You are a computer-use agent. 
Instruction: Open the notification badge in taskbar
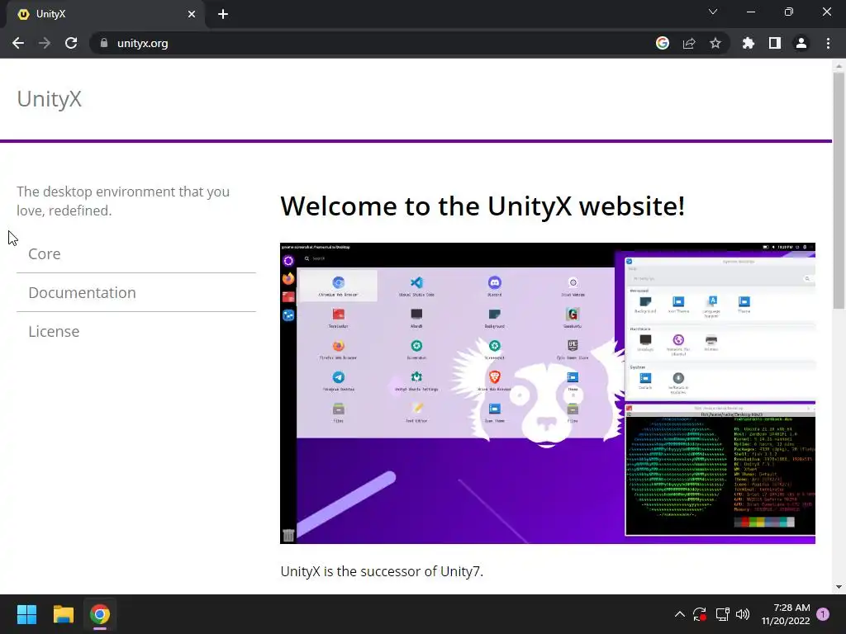[x=823, y=614]
